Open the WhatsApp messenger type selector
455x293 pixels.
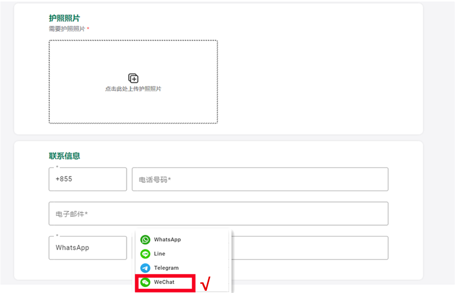pos(88,248)
